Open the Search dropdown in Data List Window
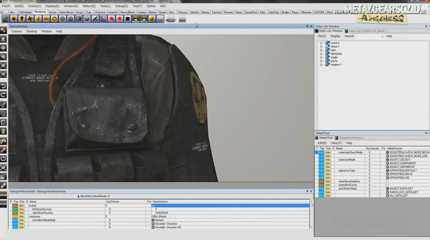The image size is (430, 240). (x=382, y=36)
